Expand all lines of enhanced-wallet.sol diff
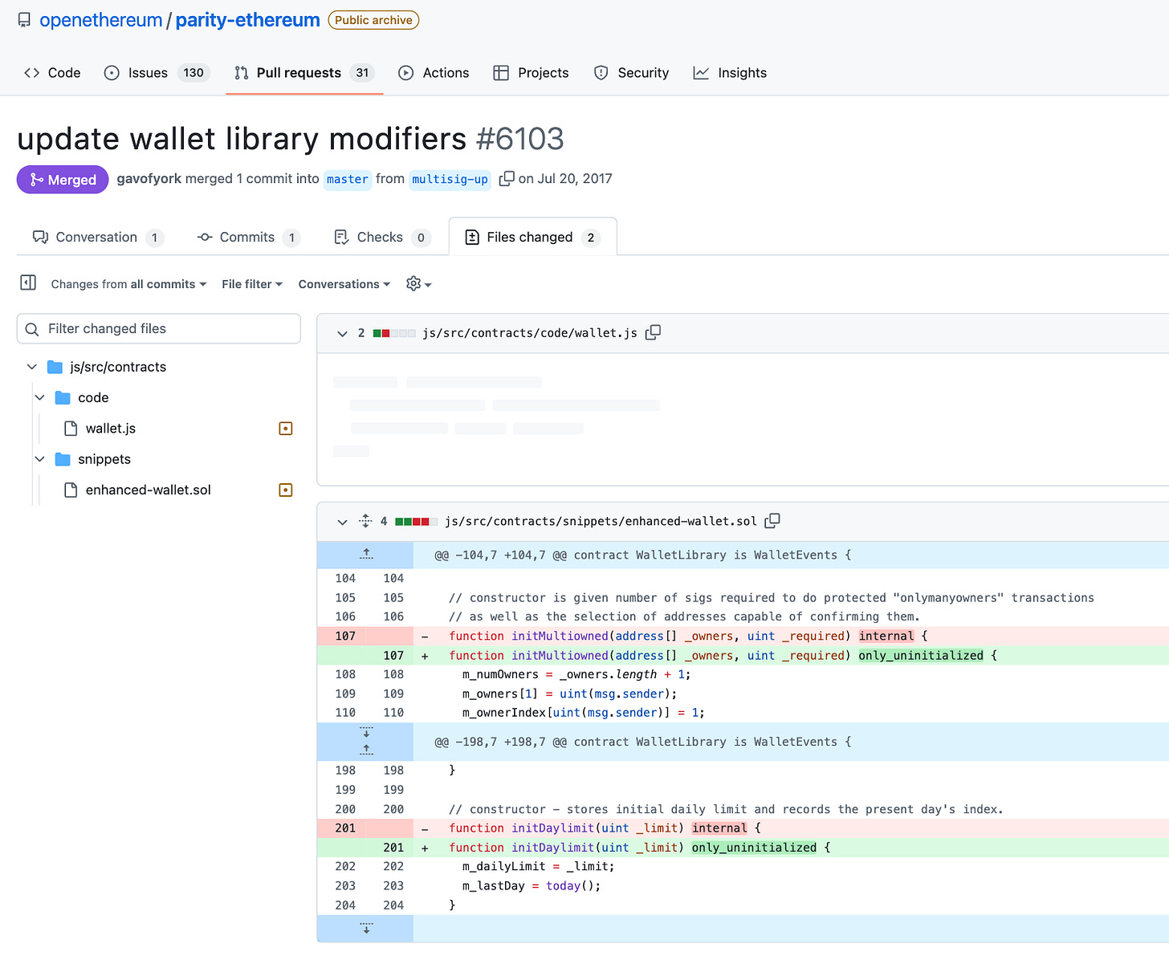 tap(365, 521)
